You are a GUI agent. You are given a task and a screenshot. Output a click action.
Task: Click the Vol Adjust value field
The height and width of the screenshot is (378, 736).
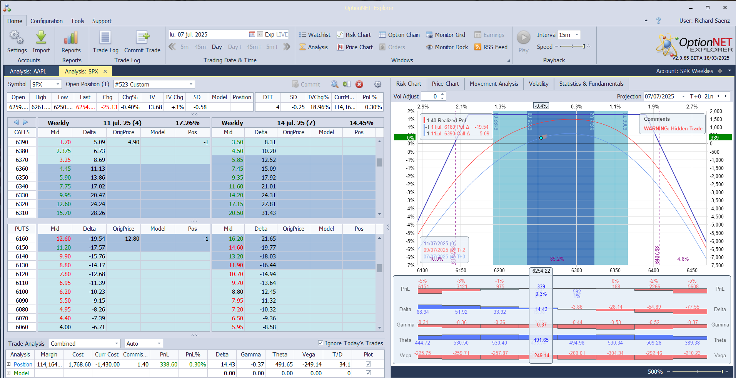[431, 97]
